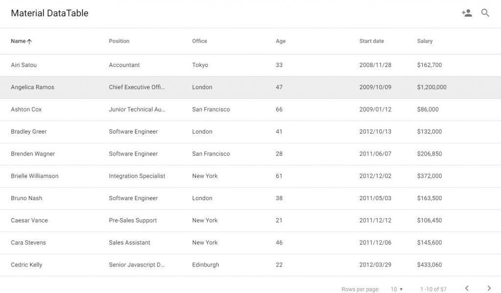The height and width of the screenshot is (293, 501).
Task: Click Bruno Nash's start date 2011/05/03
Action: pos(375,198)
